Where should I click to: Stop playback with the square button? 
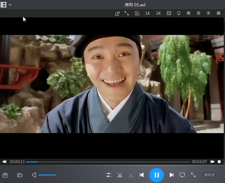[x=219, y=162]
